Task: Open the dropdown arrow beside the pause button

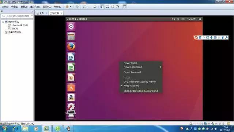Action: click(71, 7)
